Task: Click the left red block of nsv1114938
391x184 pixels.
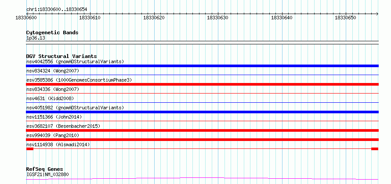Action: click(x=30, y=149)
